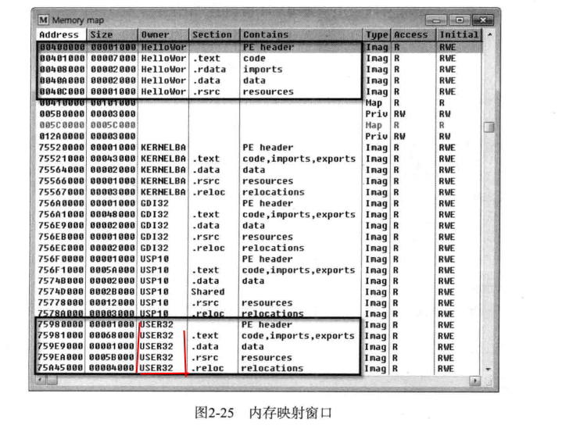Sort by the Address column header
This screenshot has width=562, height=436.
point(62,34)
